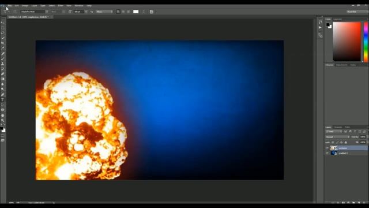Change screen mode from toolbar bottom
The height and width of the screenshot is (208, 369).
(3, 140)
